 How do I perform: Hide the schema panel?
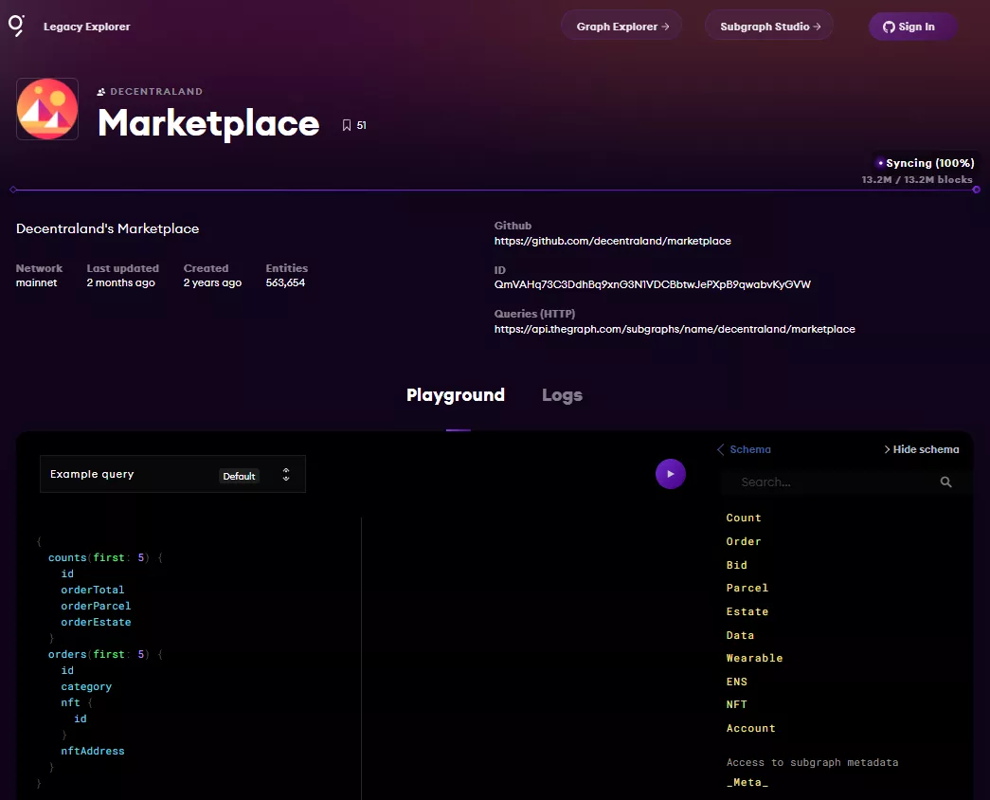pos(921,449)
